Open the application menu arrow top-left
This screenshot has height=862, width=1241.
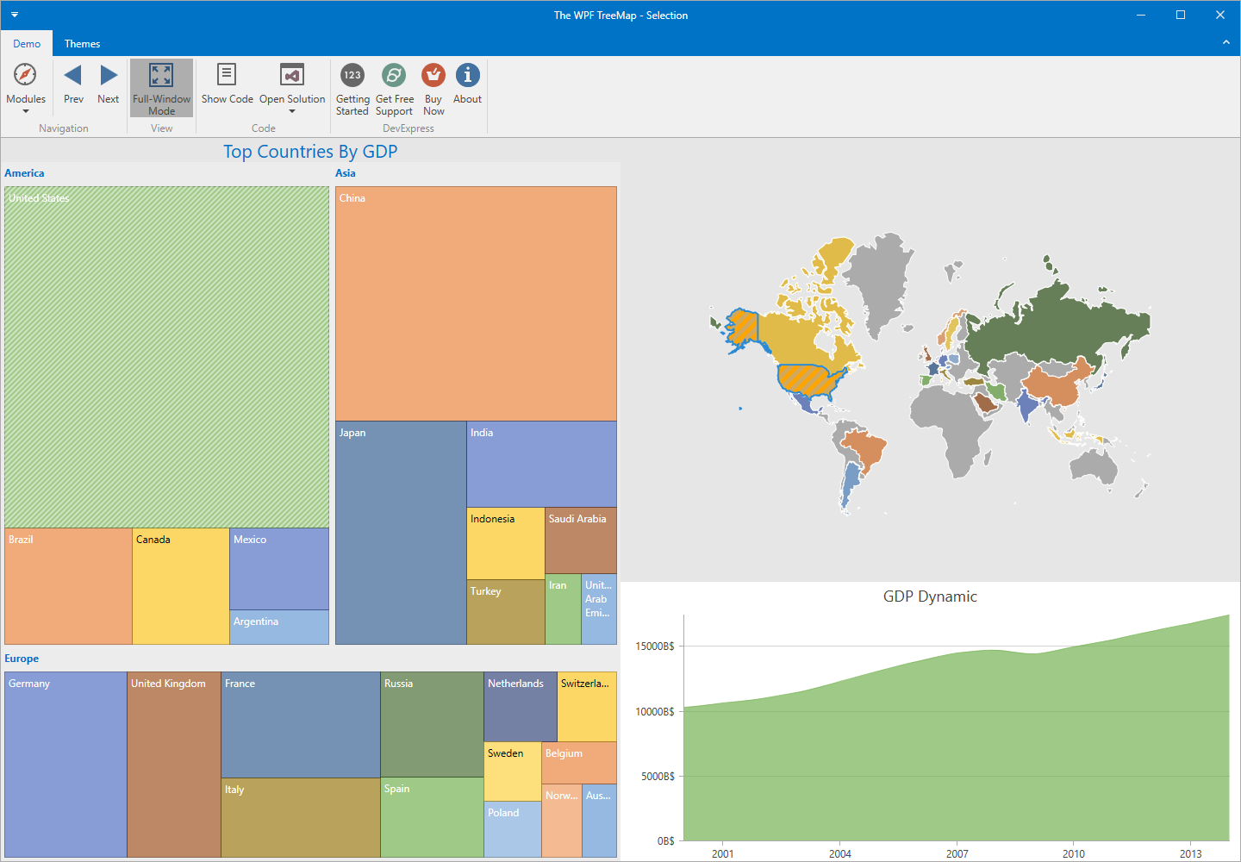[14, 15]
